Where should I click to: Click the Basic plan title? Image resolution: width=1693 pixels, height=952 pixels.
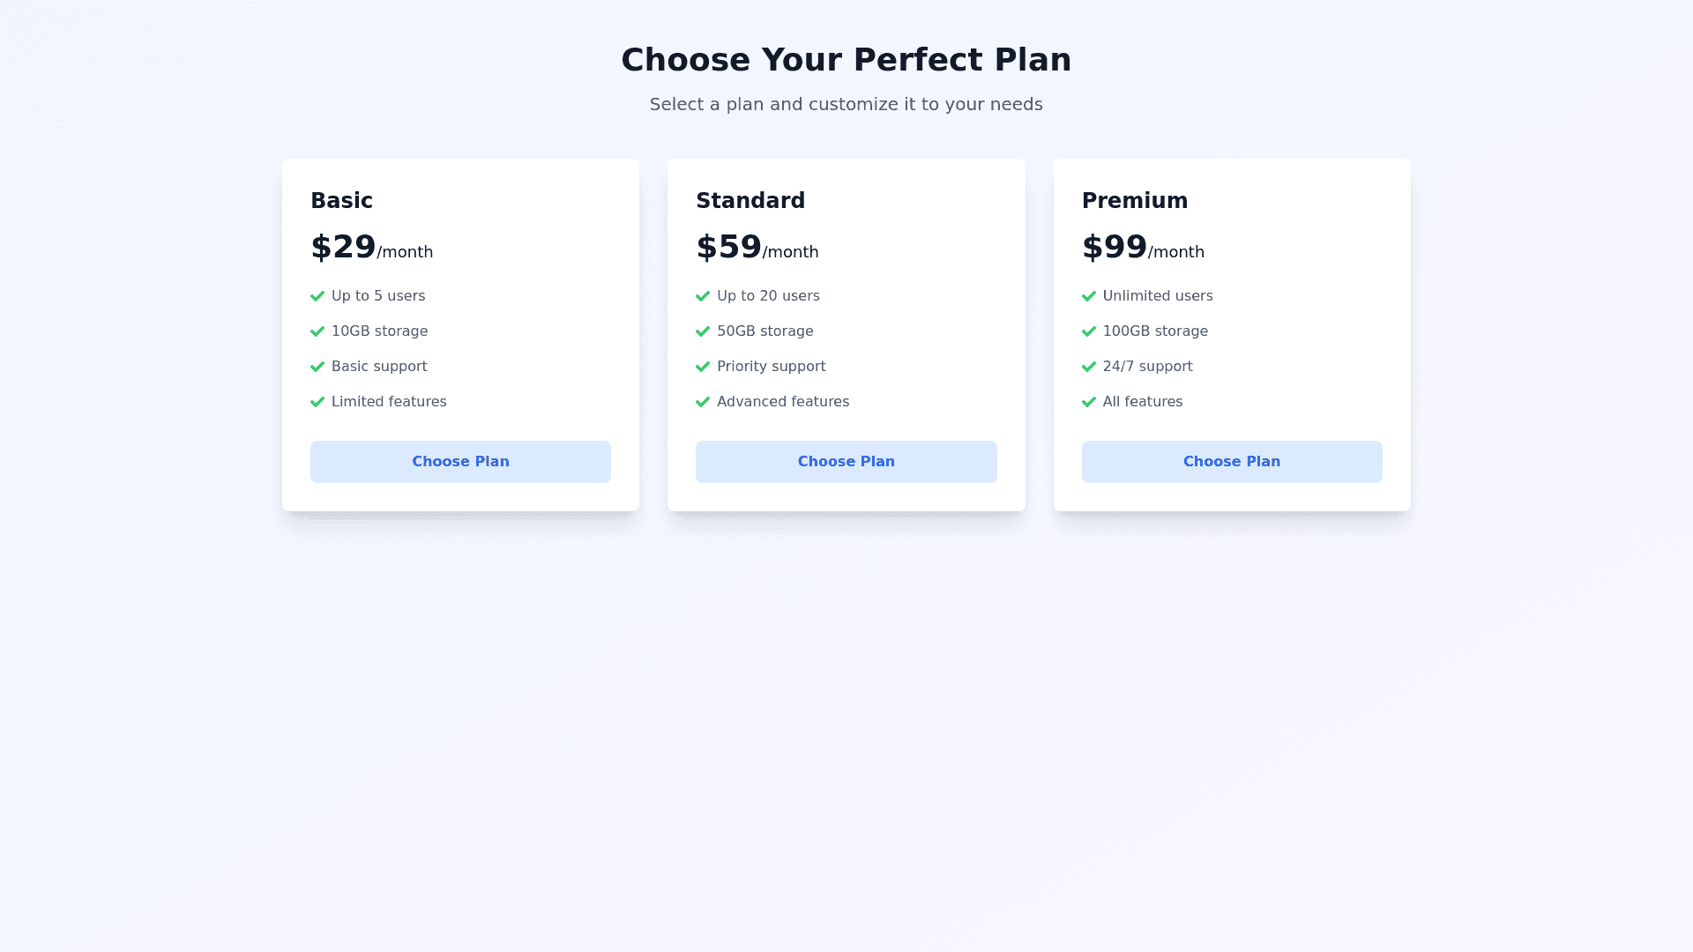pyautogui.click(x=342, y=201)
